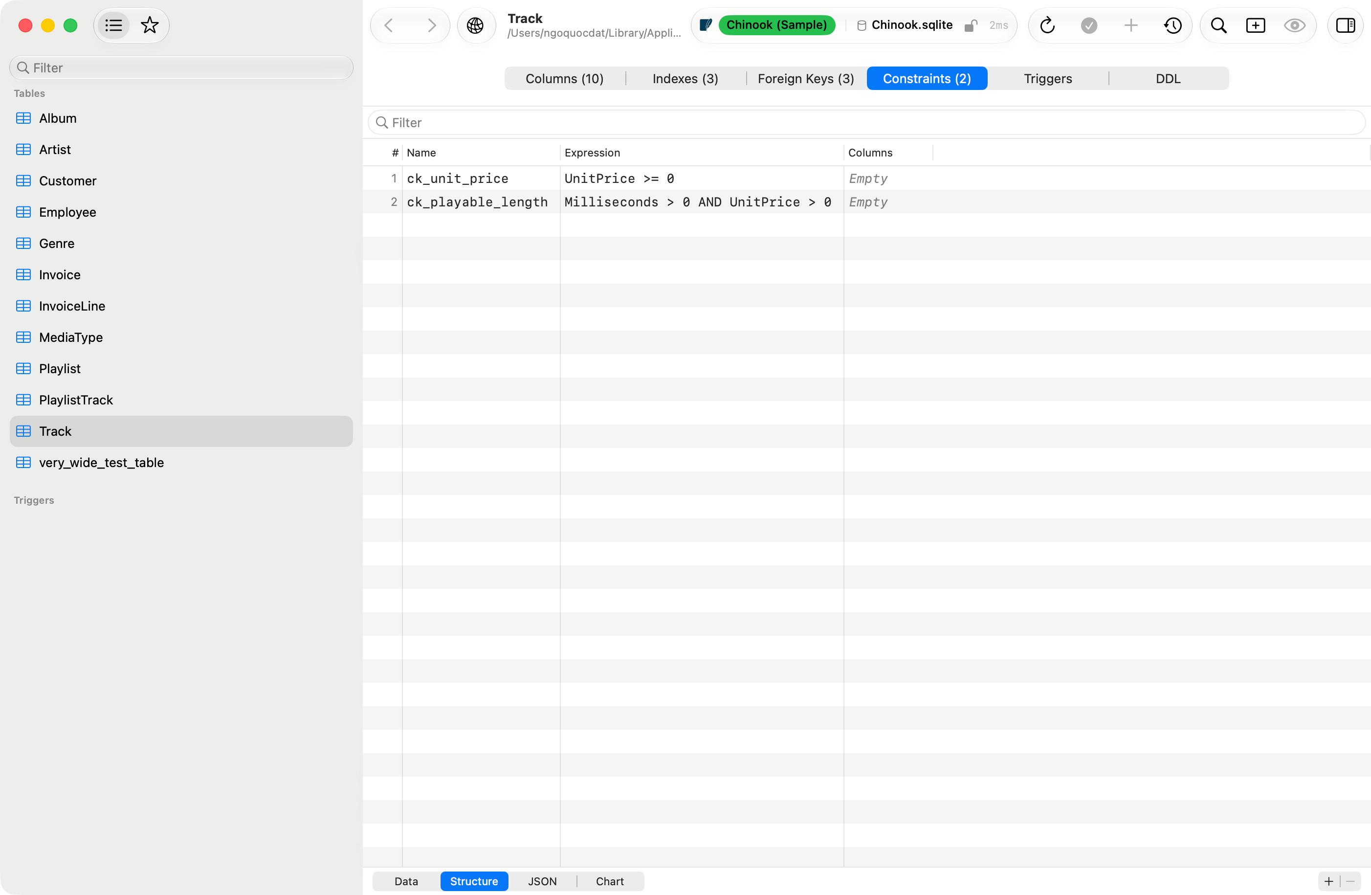Click the globe connection icon

click(475, 25)
